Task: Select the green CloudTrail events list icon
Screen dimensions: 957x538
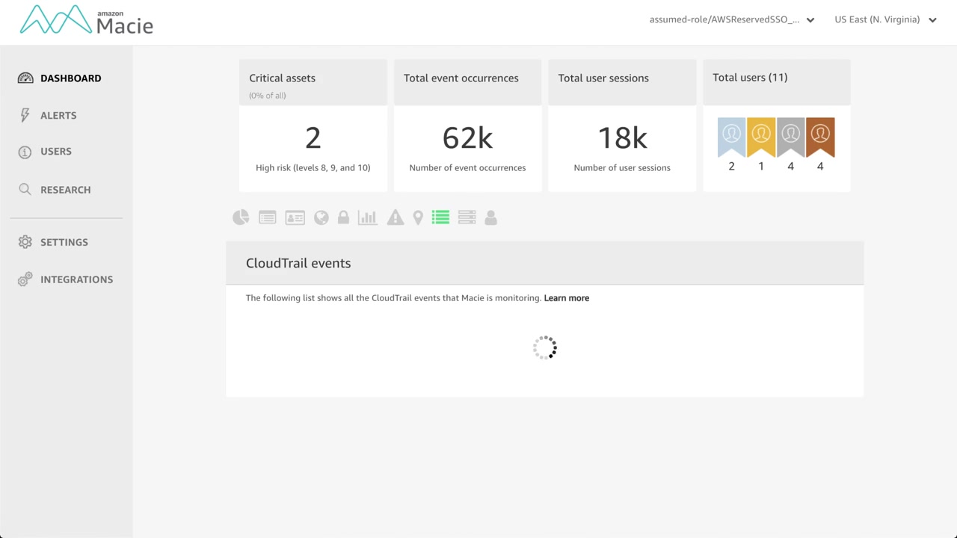Action: pyautogui.click(x=440, y=217)
